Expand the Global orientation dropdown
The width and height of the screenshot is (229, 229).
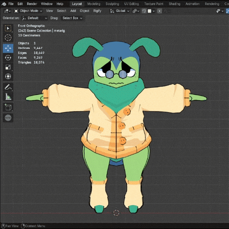pyautogui.click(x=120, y=11)
